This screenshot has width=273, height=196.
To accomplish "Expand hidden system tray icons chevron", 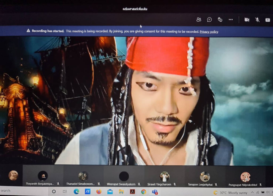I will 252,193.
